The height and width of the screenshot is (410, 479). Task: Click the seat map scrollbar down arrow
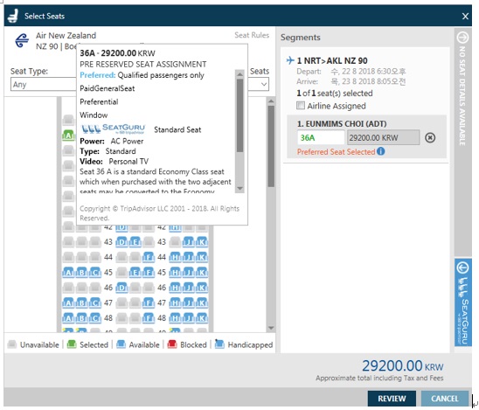tap(271, 328)
